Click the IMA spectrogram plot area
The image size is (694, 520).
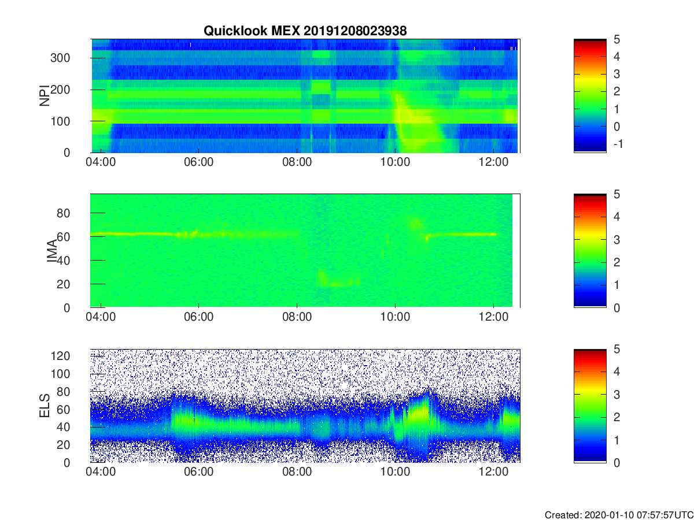pos(305,251)
